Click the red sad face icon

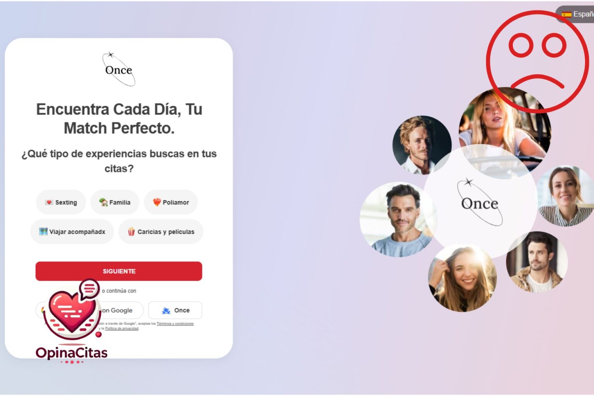[537, 62]
